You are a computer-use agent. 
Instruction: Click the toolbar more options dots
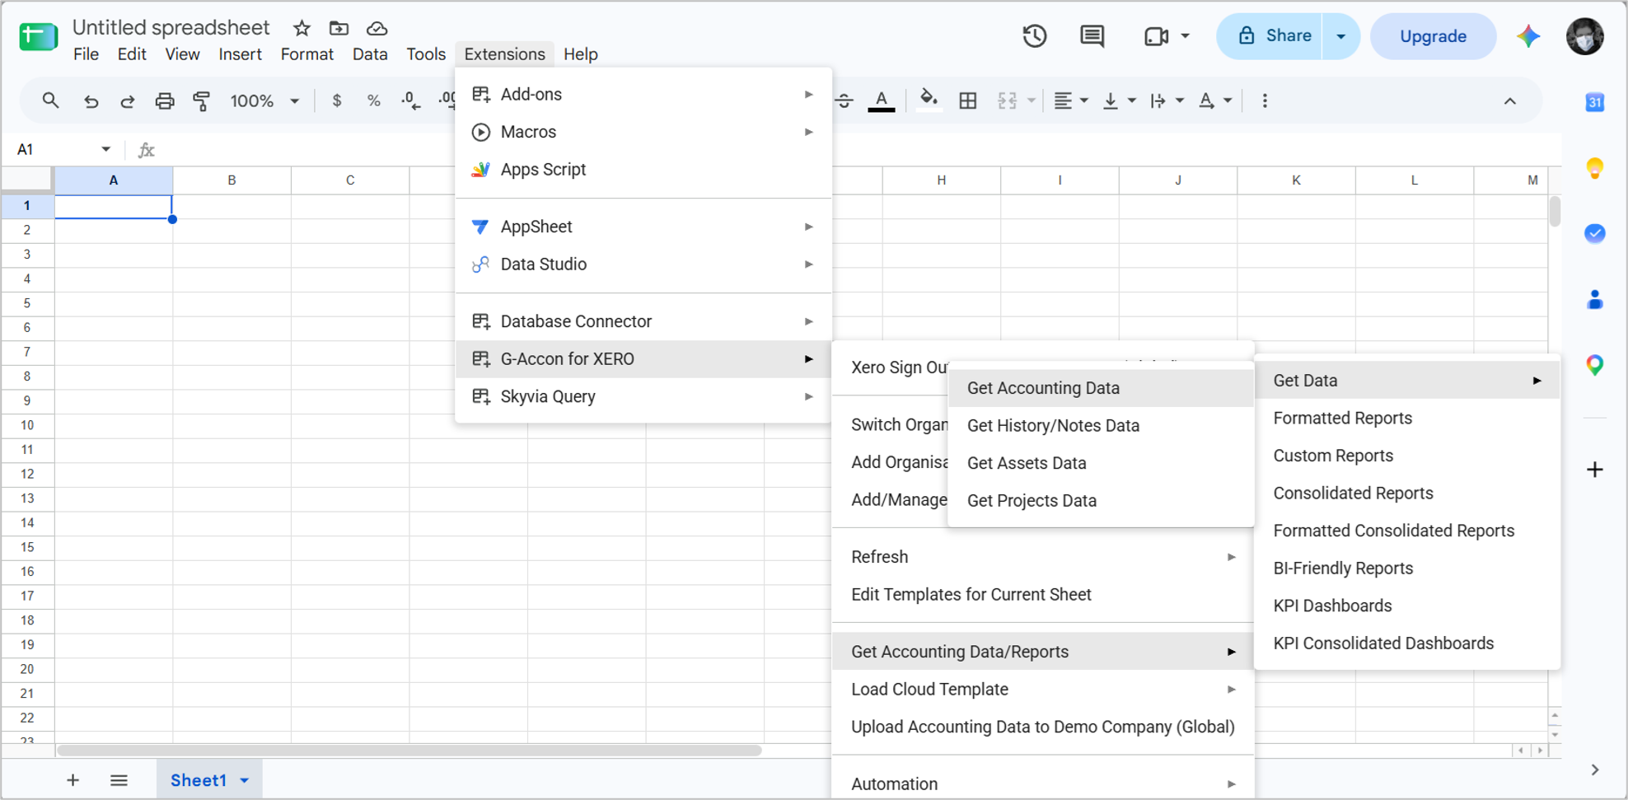coord(1265,101)
